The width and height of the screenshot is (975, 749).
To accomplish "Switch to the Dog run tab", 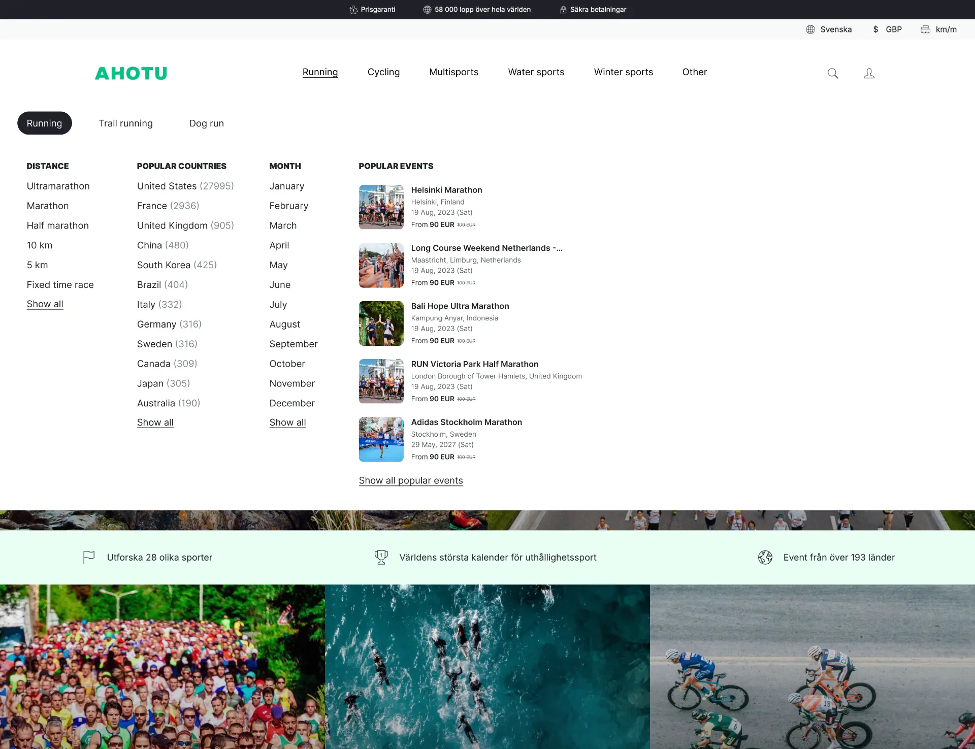I will tap(206, 123).
